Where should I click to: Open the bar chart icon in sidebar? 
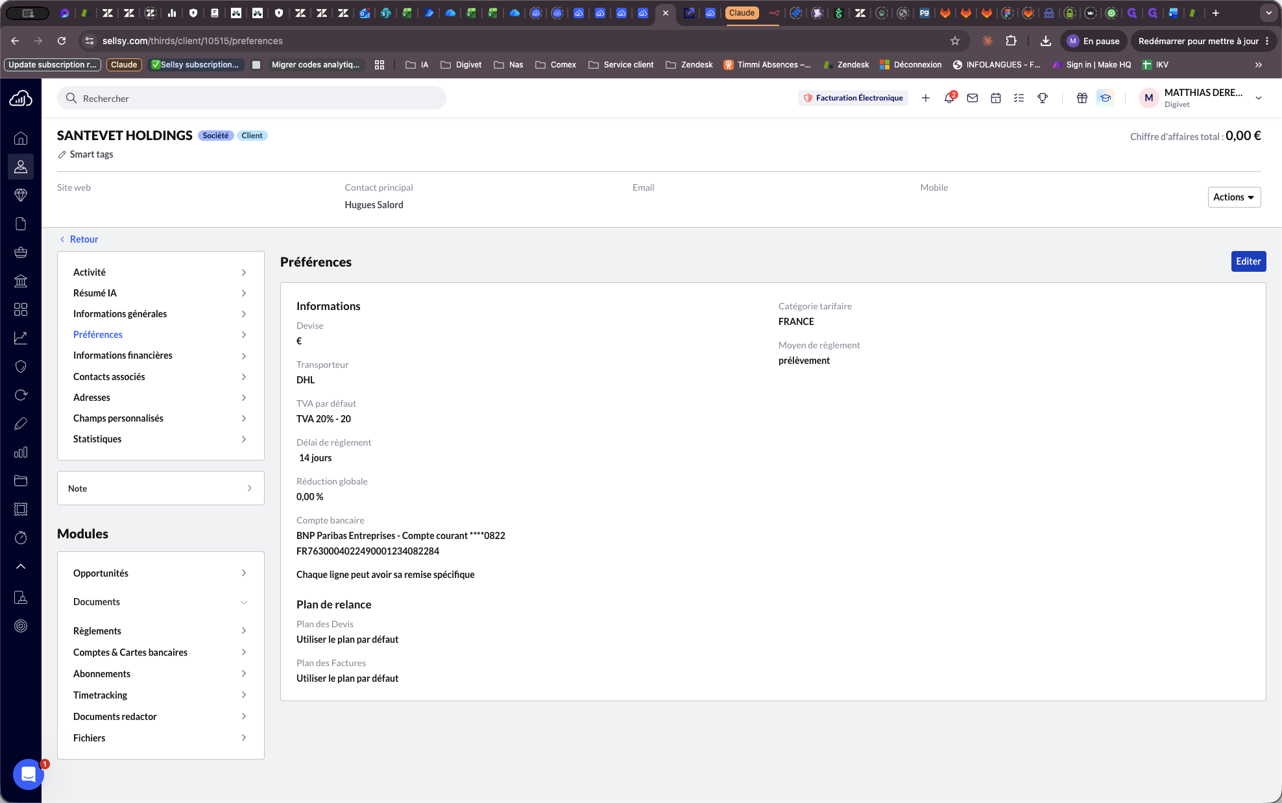point(21,452)
